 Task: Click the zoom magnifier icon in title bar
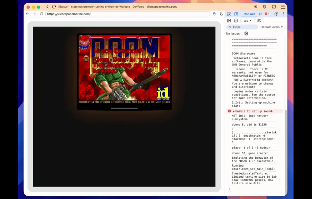(x=256, y=7)
